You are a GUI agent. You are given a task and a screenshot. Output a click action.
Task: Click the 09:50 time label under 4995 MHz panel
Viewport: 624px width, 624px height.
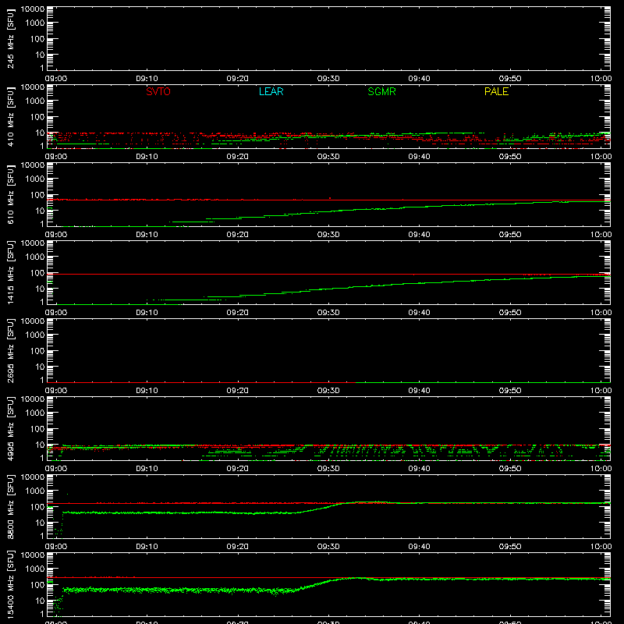tap(510, 469)
